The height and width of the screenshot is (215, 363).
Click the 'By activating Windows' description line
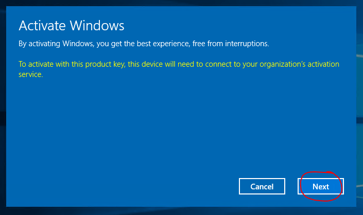click(x=144, y=44)
